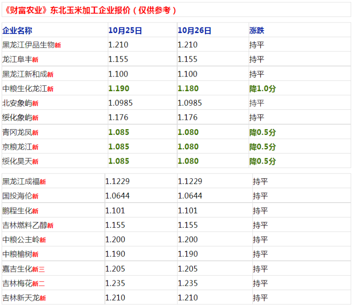This screenshot has width=354, height=307.
Task: Click 吉林梅花 October 25 price 1.235
Action: coord(115,283)
